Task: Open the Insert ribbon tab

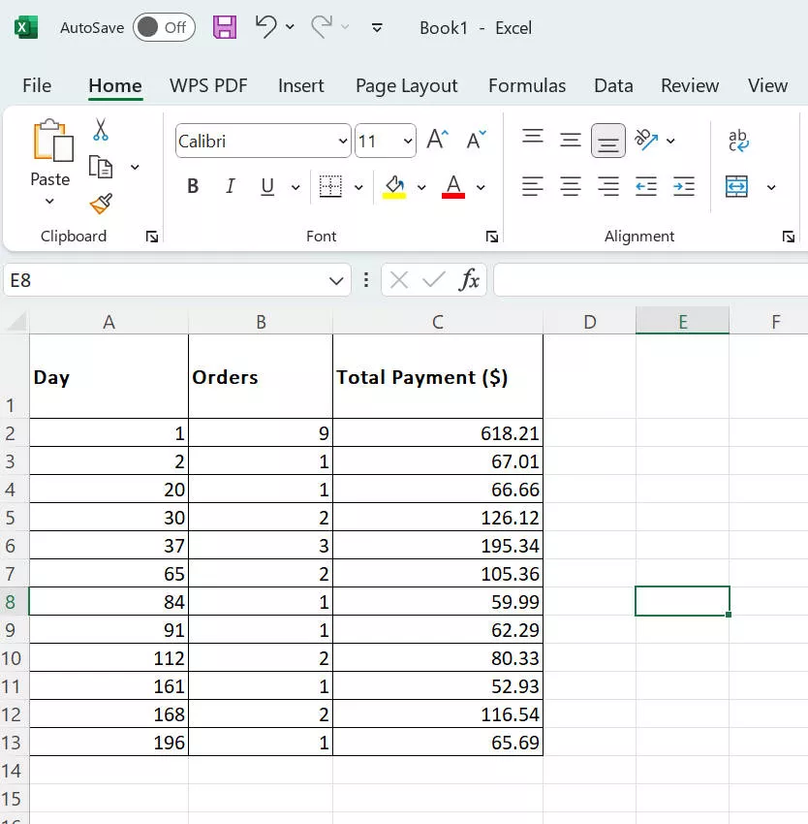Action: pos(300,85)
